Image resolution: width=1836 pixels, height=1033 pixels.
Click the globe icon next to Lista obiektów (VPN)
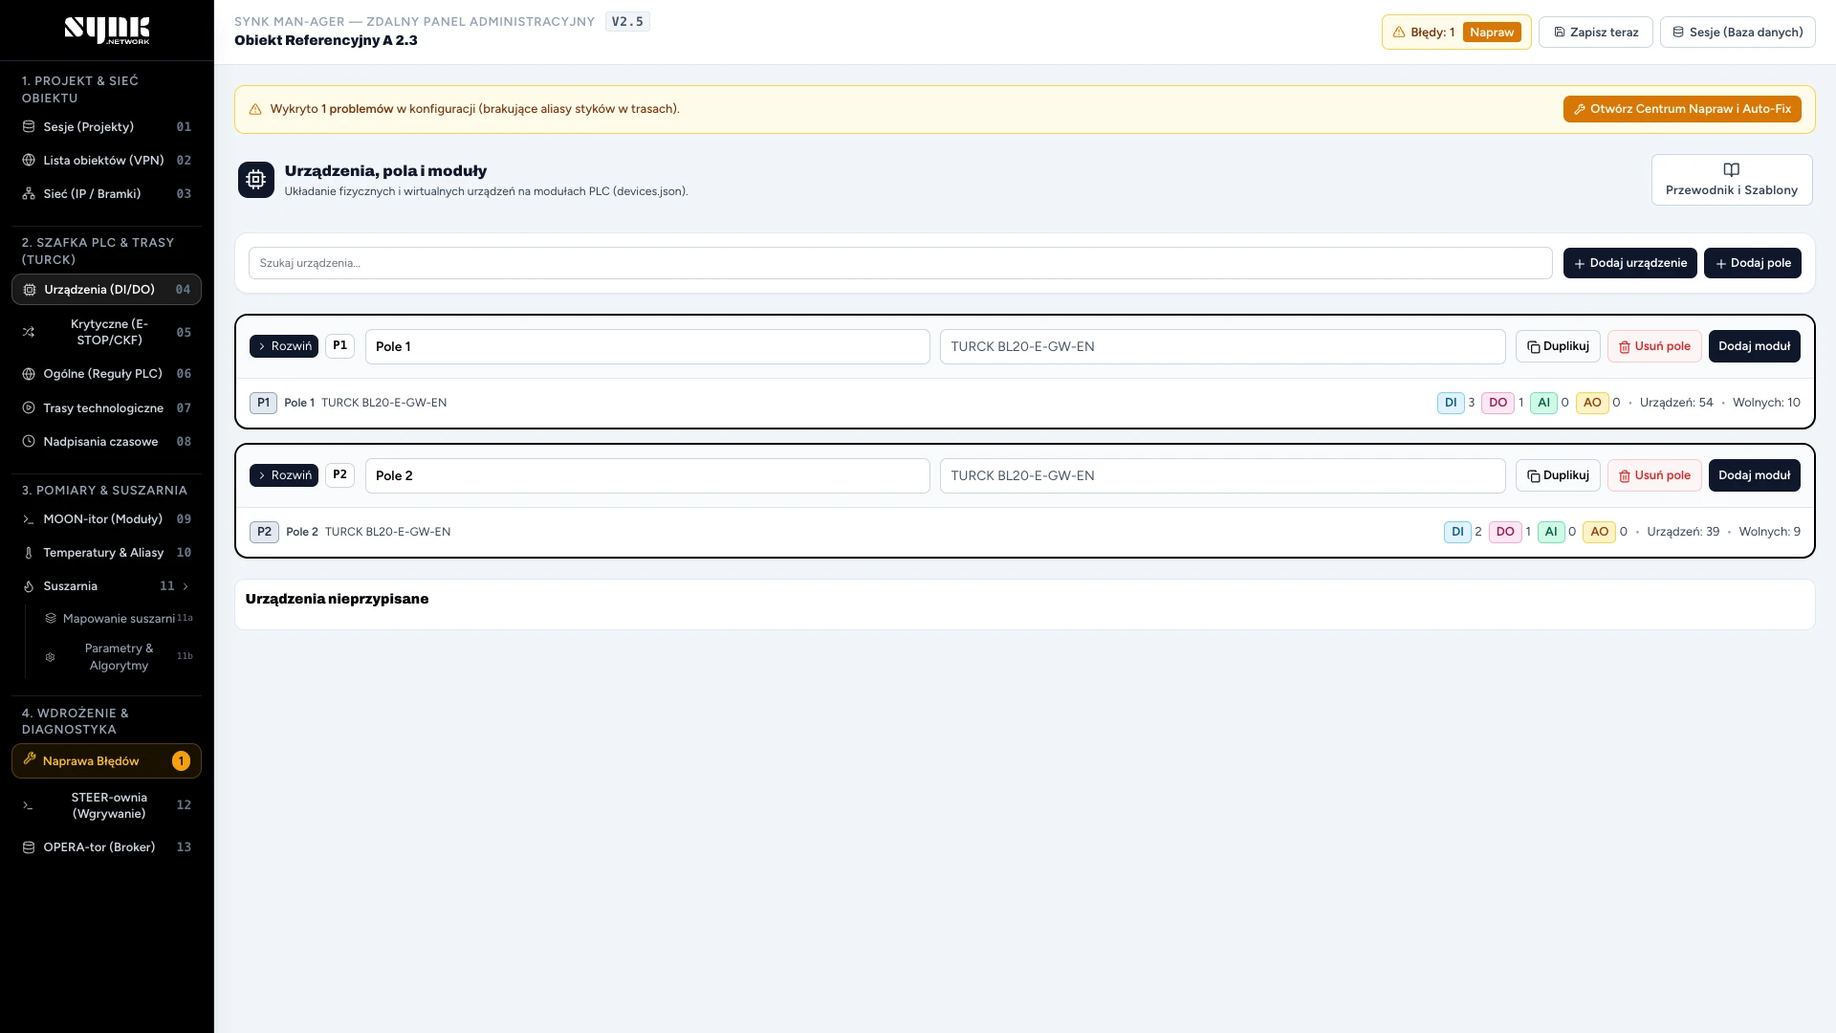coord(29,161)
